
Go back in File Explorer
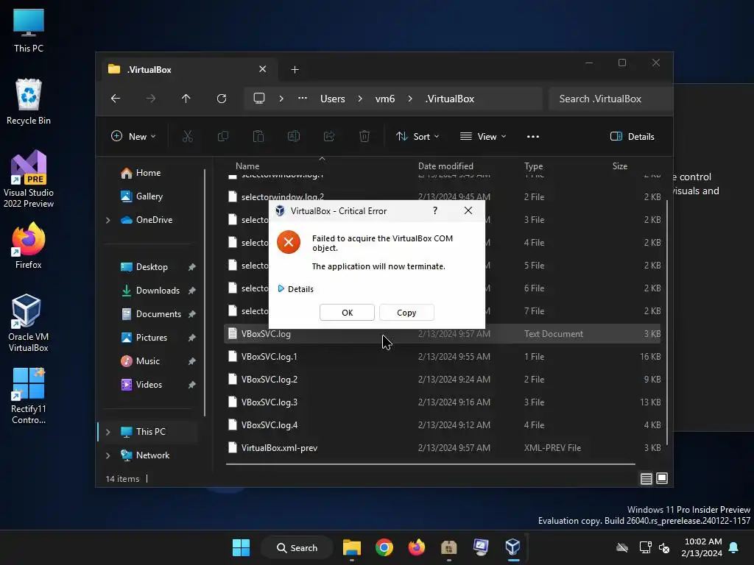point(116,99)
